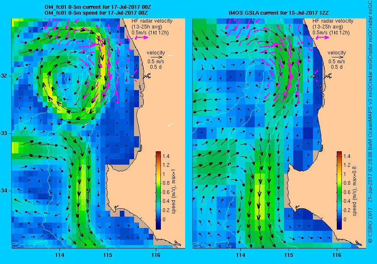
Task: Click the 1.2 tick on left color bar
Action: pos(166,165)
